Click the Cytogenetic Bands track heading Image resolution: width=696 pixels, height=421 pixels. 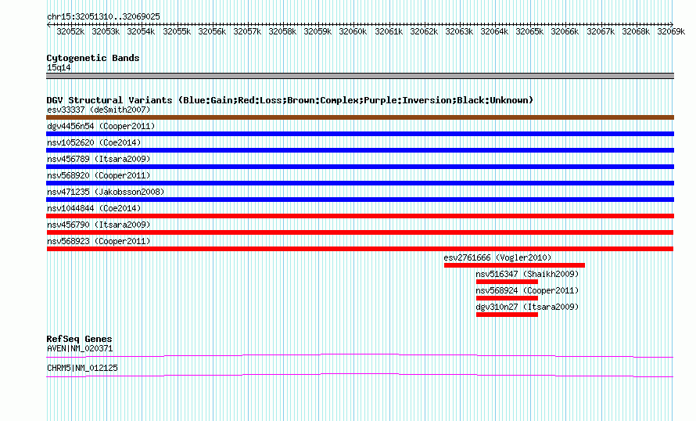pyautogui.click(x=93, y=58)
